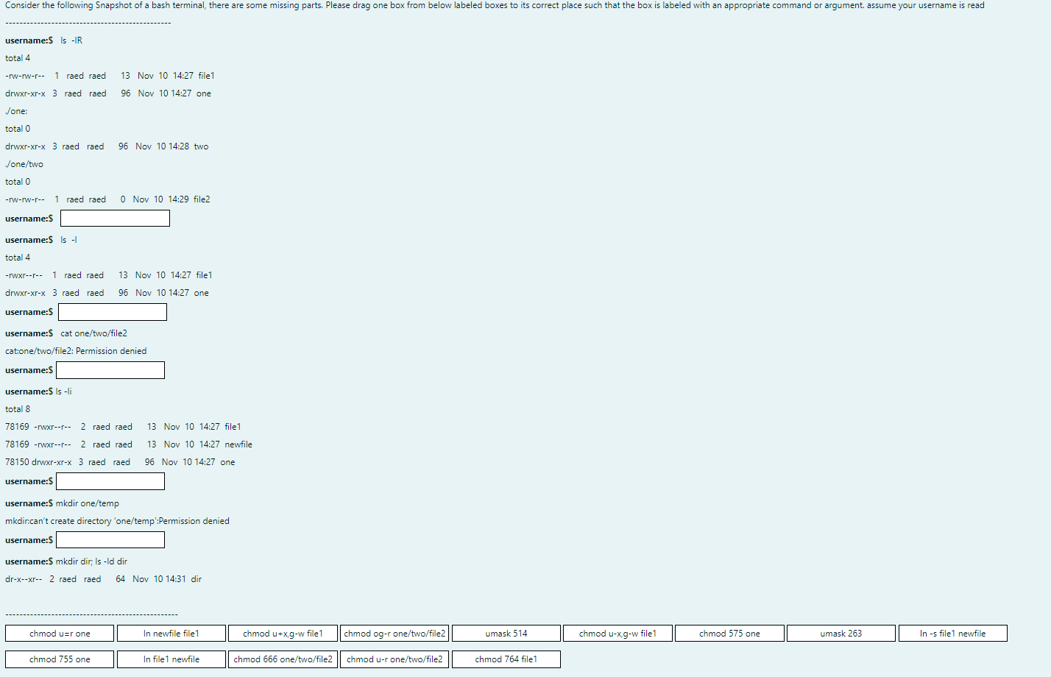Click the blank box below the ls -li output

[110, 481]
